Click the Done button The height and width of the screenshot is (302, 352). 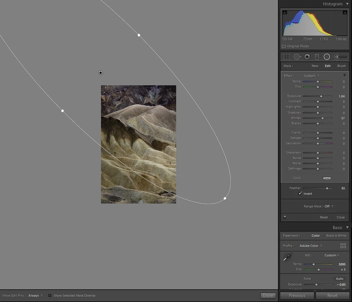click(268, 296)
